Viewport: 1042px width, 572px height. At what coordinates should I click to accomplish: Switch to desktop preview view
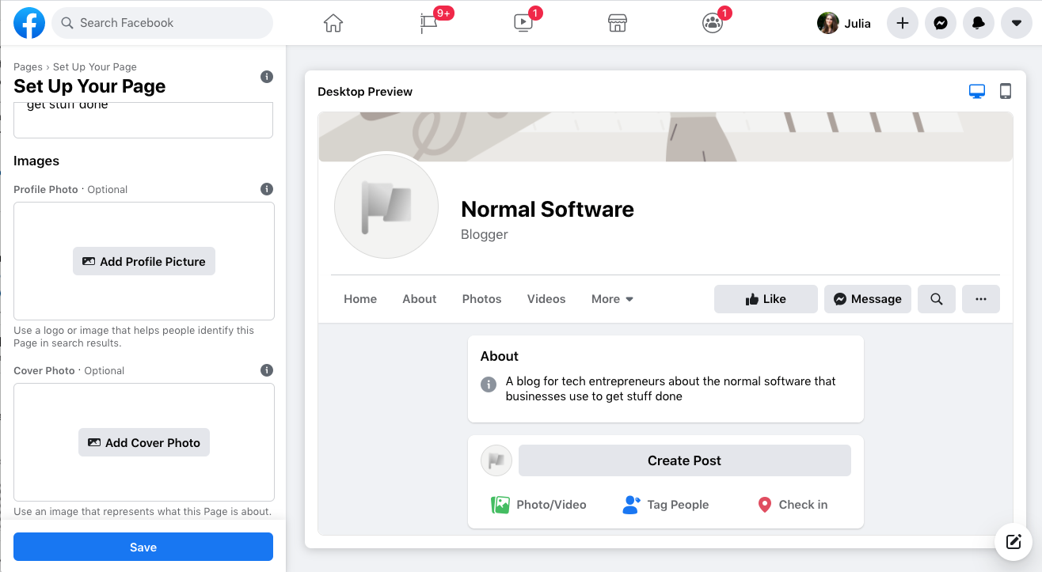(x=977, y=92)
